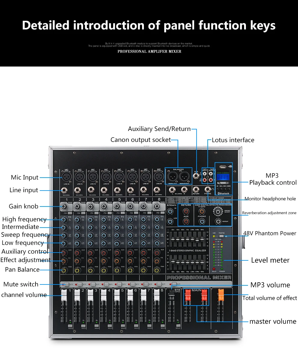Click the channel 5 LINE IN jack
This screenshot has width=298, height=351.
(117, 191)
